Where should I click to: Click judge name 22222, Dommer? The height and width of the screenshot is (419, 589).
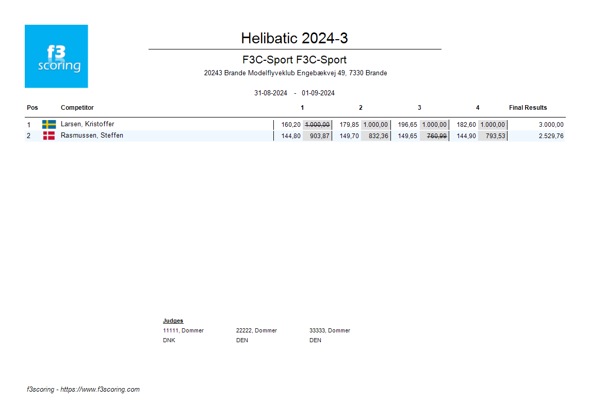click(256, 330)
